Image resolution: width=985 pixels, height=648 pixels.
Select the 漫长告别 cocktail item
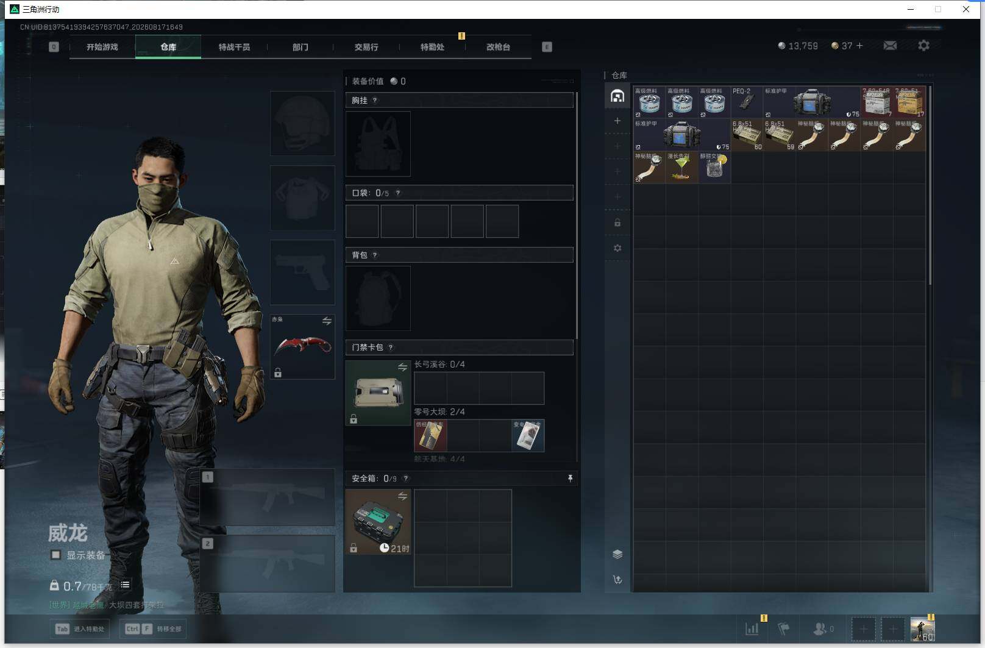(x=681, y=167)
